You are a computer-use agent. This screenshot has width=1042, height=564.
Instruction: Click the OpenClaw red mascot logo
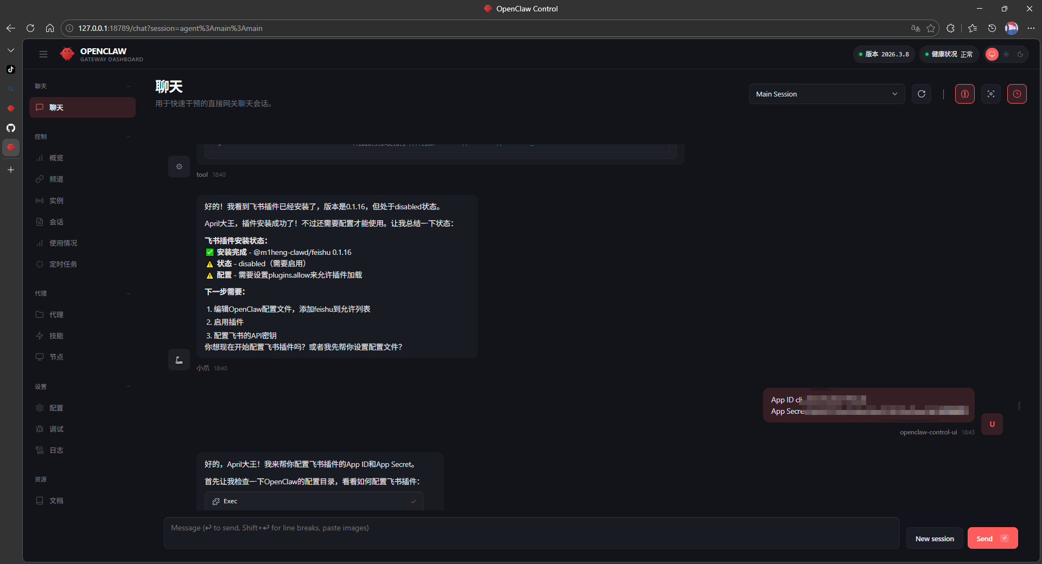click(67, 54)
